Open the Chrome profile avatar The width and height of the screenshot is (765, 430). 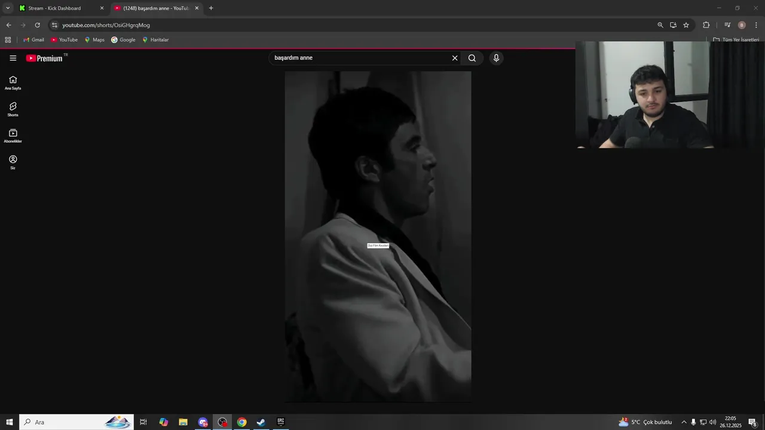pyautogui.click(x=742, y=25)
